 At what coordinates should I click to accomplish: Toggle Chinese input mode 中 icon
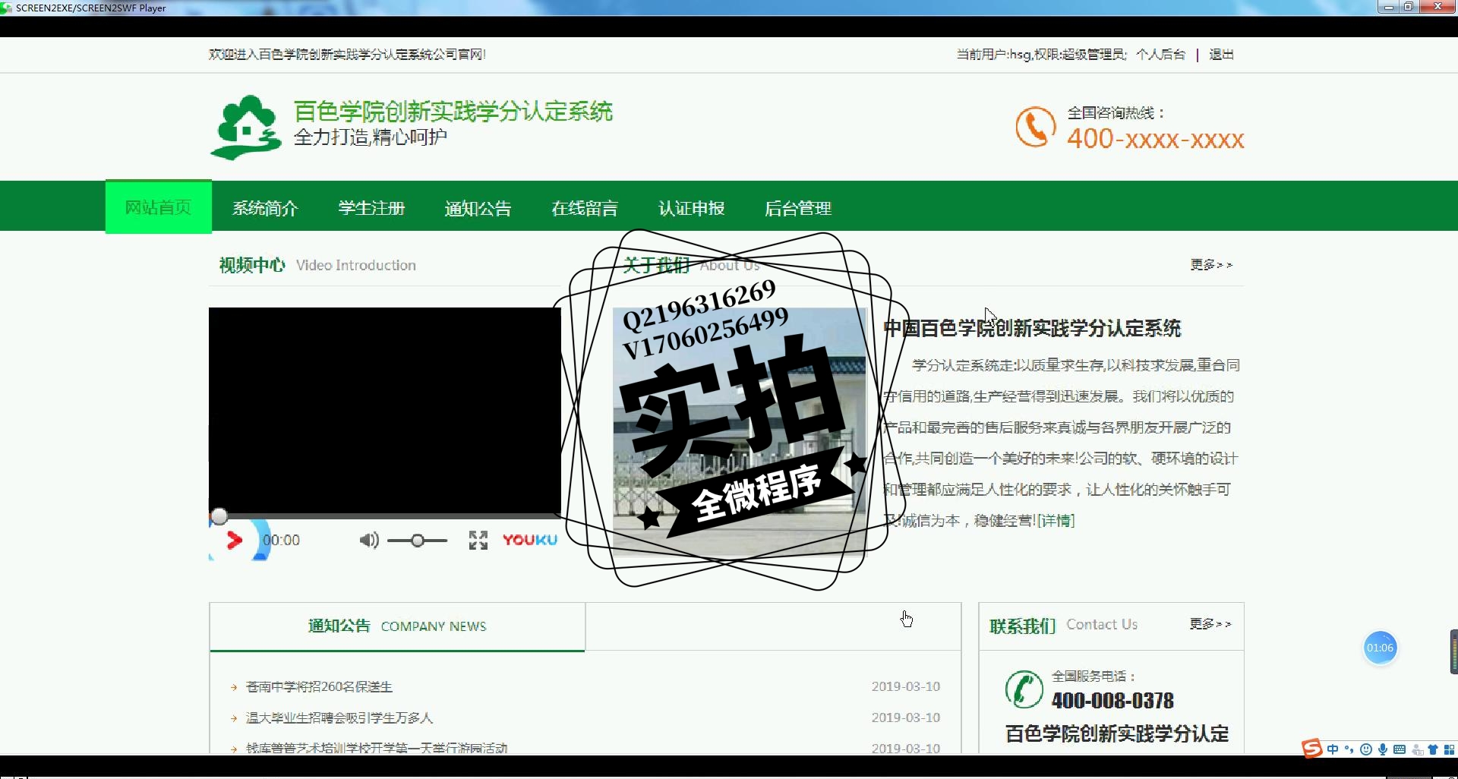[1333, 749]
